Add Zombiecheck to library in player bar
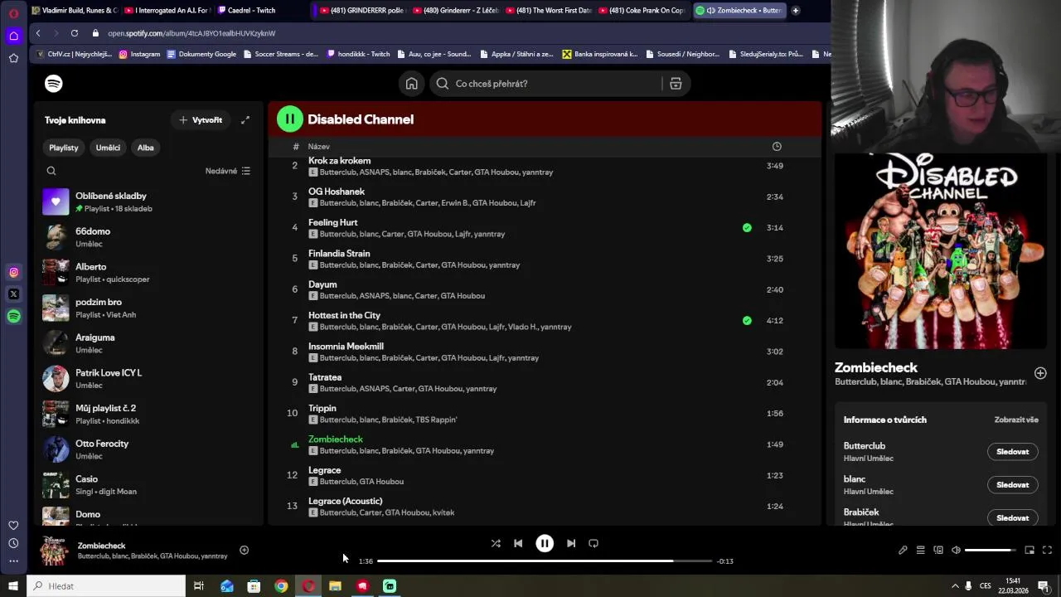The image size is (1061, 597). click(244, 550)
